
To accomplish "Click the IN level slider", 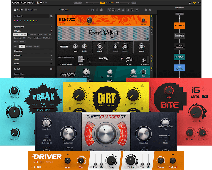I will pos(94,3).
